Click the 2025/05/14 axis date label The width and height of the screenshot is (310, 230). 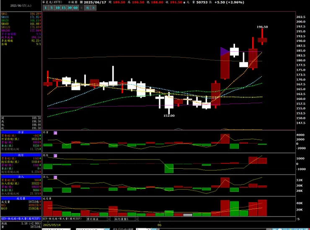(52, 225)
